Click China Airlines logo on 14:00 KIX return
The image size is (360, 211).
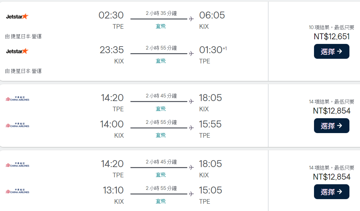pos(18,125)
